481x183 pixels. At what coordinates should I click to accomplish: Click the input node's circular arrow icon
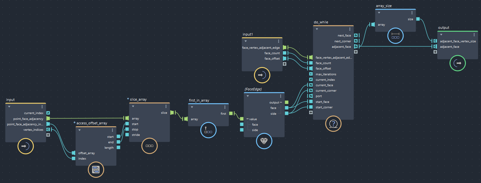25,146
